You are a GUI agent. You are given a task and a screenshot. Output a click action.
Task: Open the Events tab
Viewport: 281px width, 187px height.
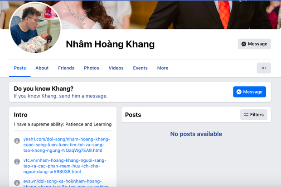(x=140, y=68)
